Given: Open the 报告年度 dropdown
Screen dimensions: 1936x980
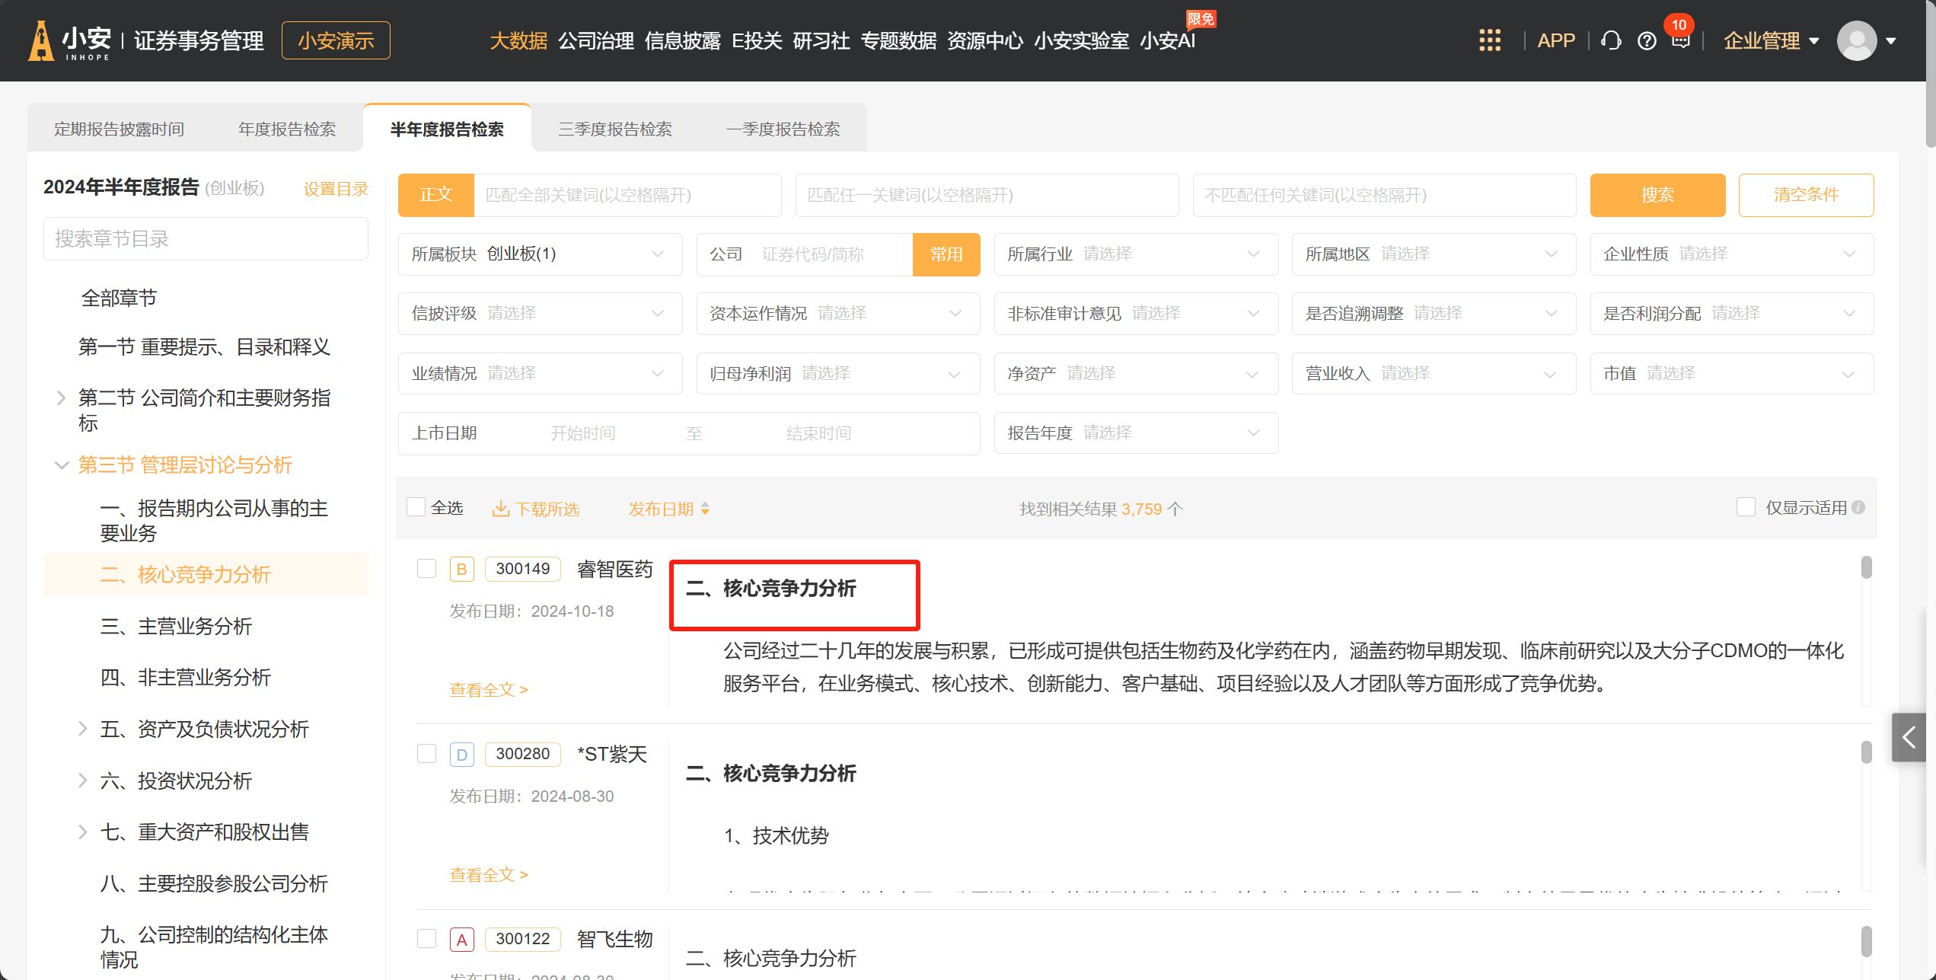Looking at the screenshot, I should [x=1136, y=433].
